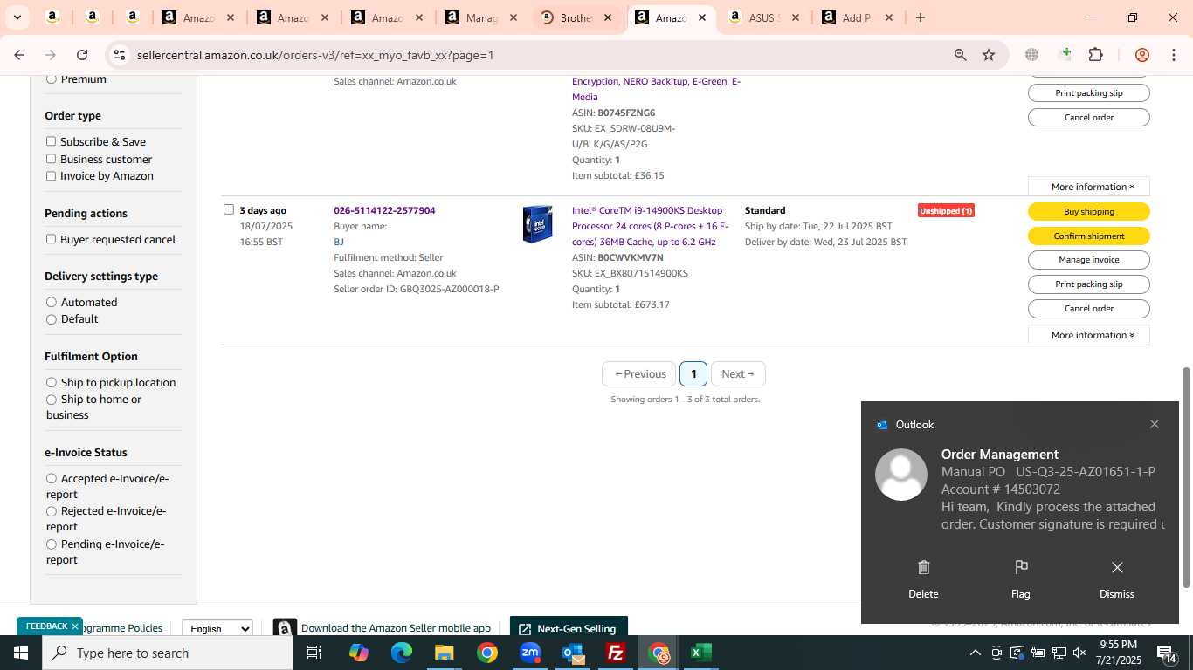Open Outlook from the taskbar

573,653
